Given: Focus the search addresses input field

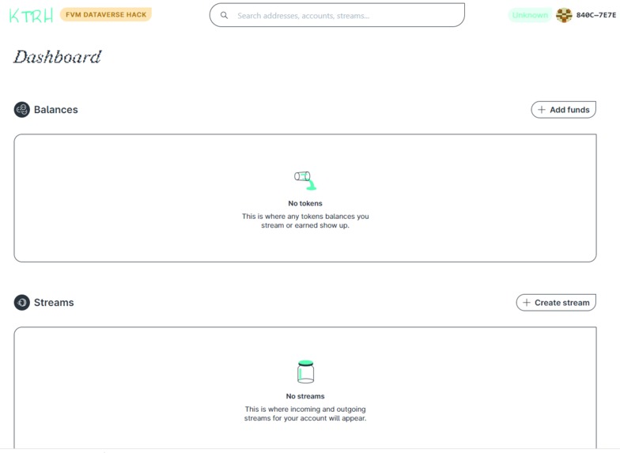Looking at the screenshot, I should [x=337, y=16].
